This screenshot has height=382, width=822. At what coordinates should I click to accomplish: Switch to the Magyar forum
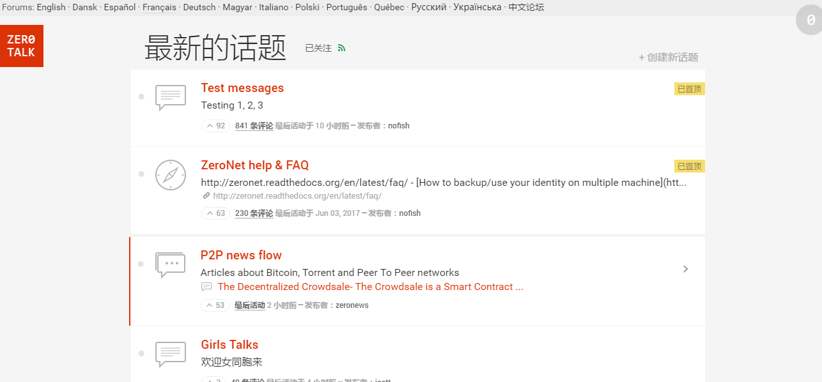pos(238,8)
